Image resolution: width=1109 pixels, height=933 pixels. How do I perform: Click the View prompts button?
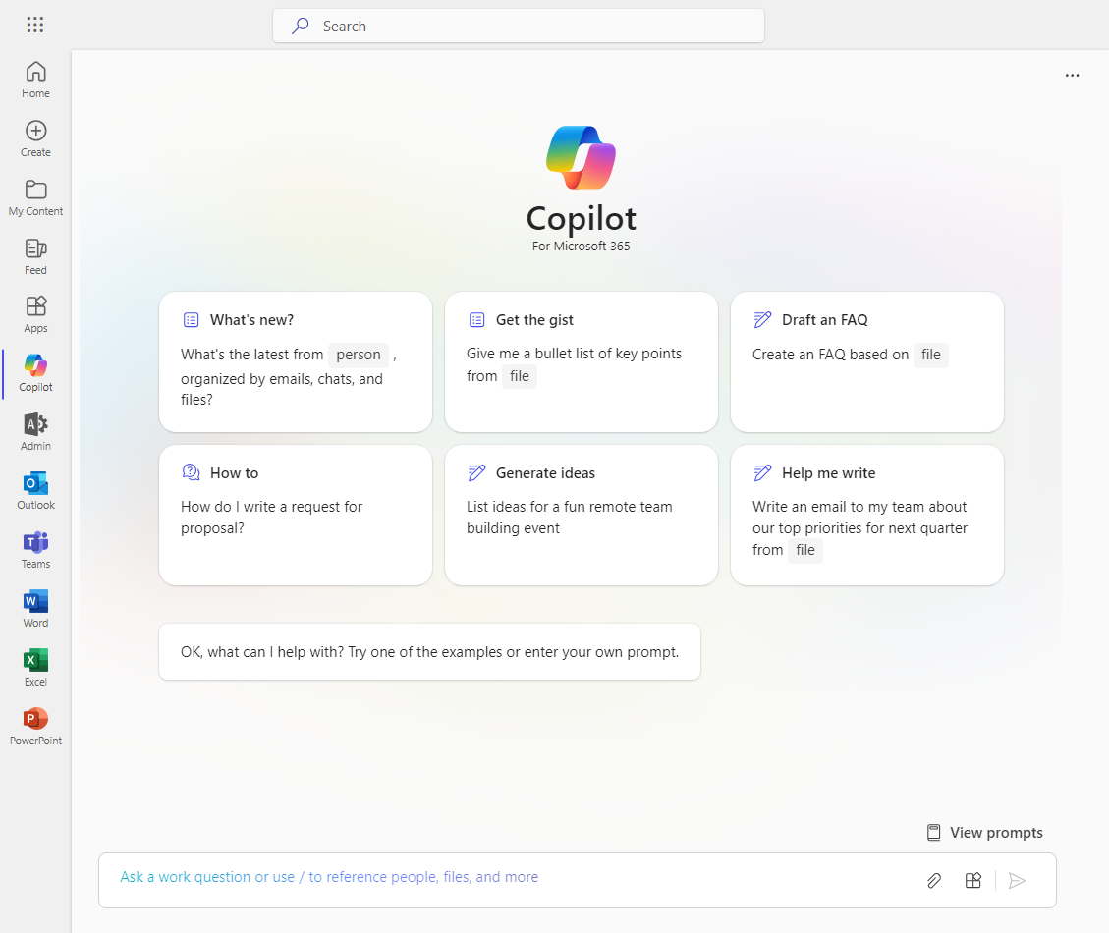tap(984, 832)
